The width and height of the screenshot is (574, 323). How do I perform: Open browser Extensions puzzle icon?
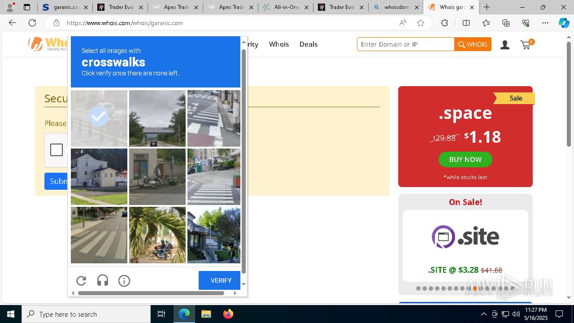click(x=444, y=23)
